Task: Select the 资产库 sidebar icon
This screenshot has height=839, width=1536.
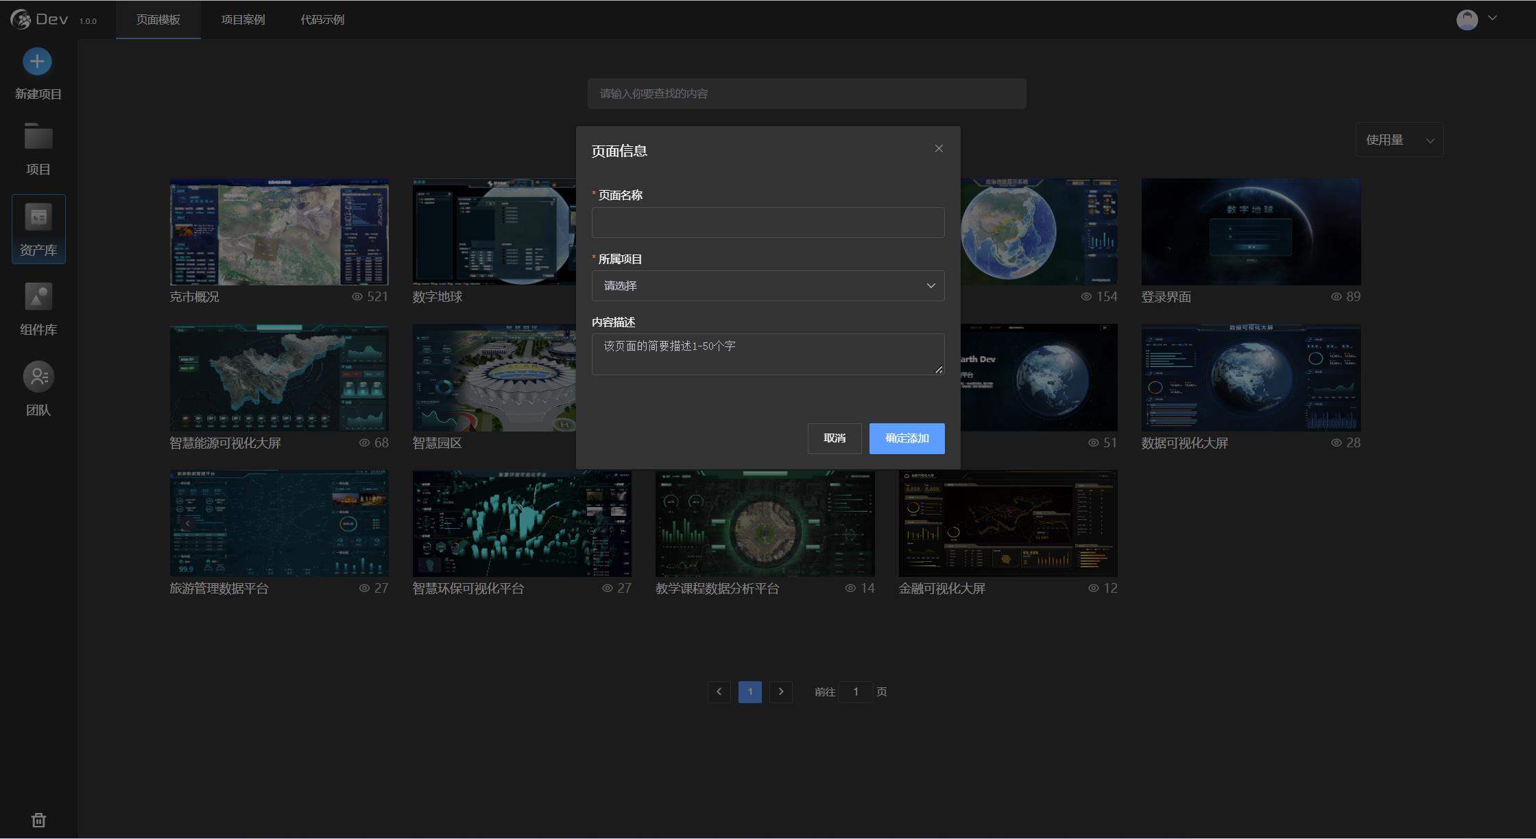Action: pyautogui.click(x=38, y=217)
